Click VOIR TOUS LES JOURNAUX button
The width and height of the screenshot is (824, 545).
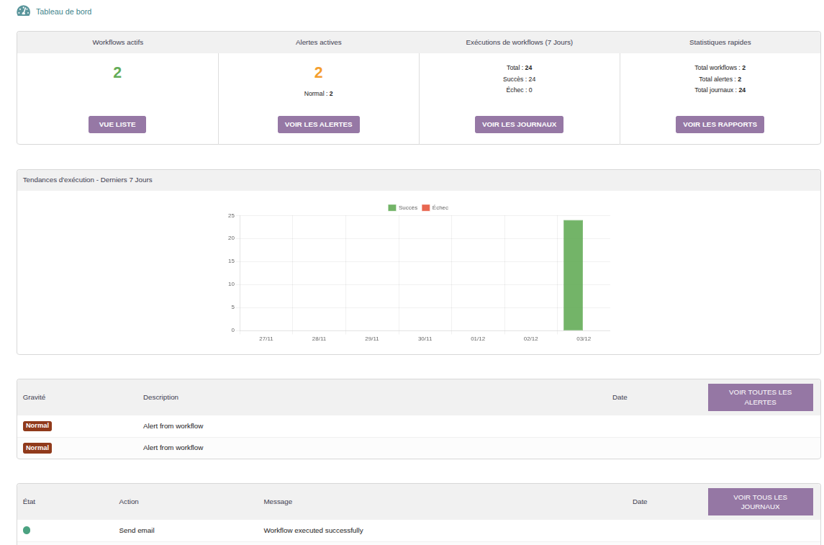coord(760,502)
